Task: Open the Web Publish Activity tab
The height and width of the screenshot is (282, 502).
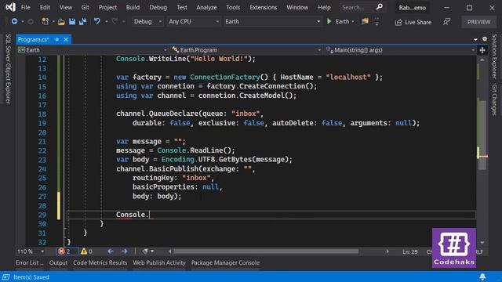Action: pyautogui.click(x=159, y=262)
